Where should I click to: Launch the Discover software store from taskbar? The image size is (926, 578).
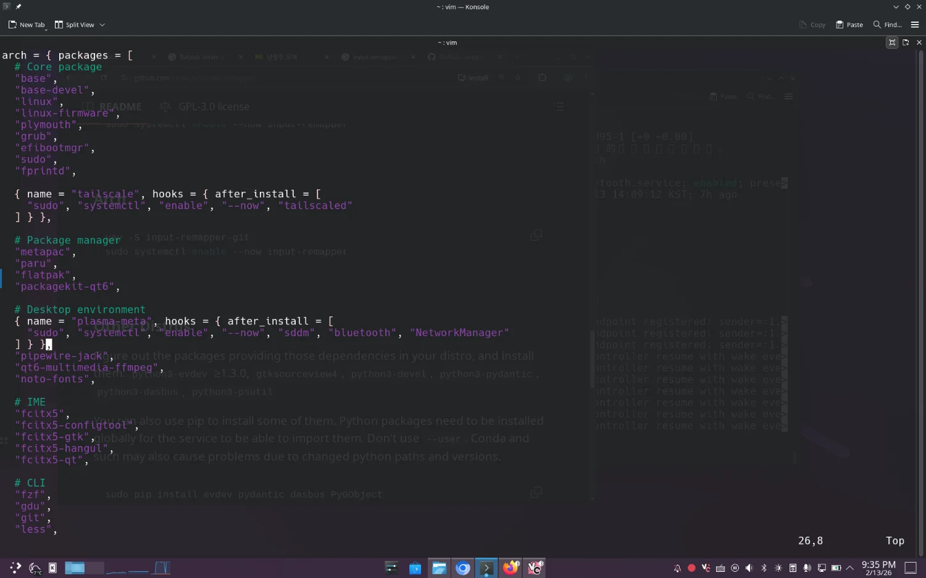pos(415,568)
